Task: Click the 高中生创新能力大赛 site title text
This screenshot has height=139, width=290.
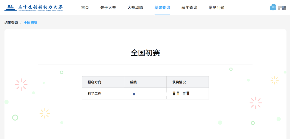Action: [40, 7]
